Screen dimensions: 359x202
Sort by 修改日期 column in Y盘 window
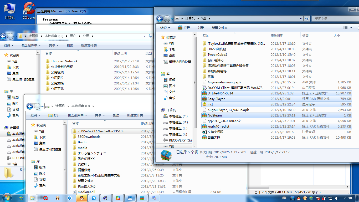[285, 36]
